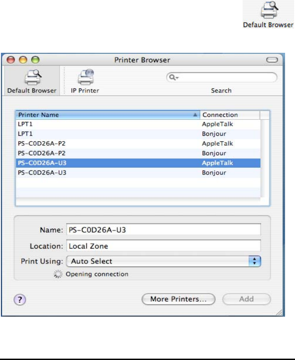Sort by the Connection column header
The image size is (295, 360).
coord(230,115)
